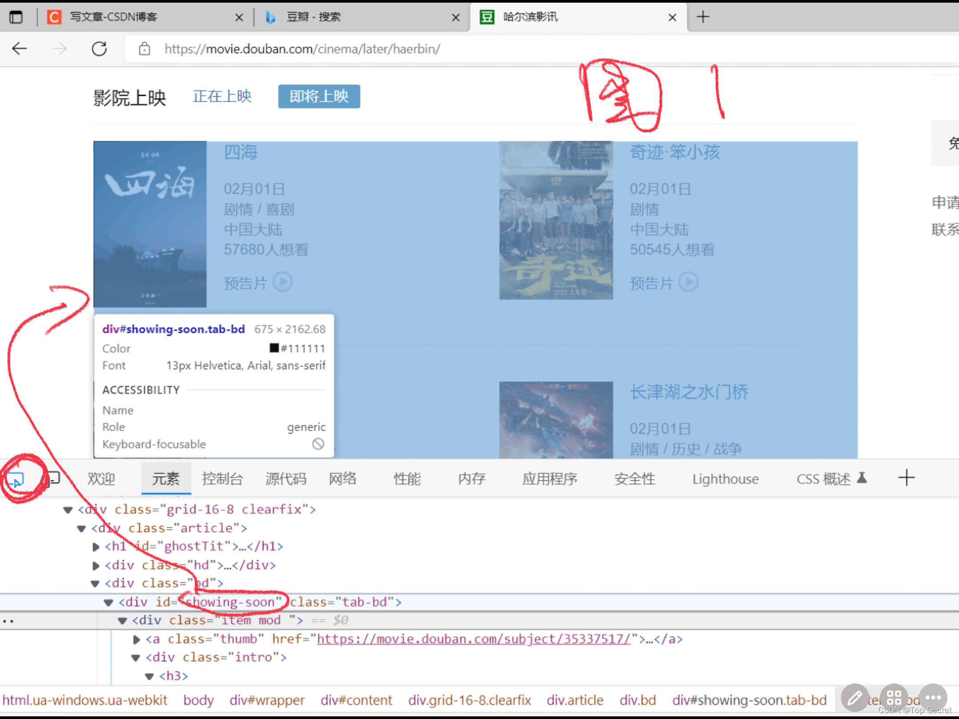
Task: Open the 网络 DevTools tab
Action: (342, 479)
